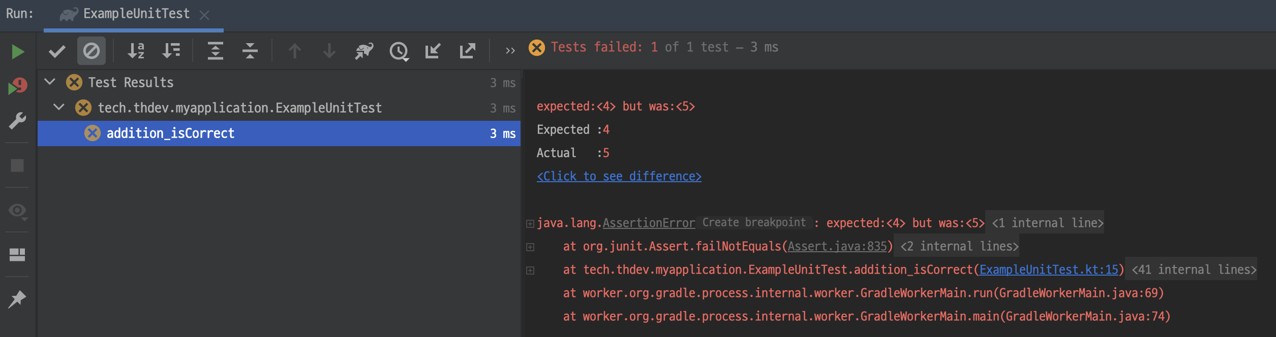Toggle show passed tests checkmark
This screenshot has height=337, width=1276.
tap(57, 51)
